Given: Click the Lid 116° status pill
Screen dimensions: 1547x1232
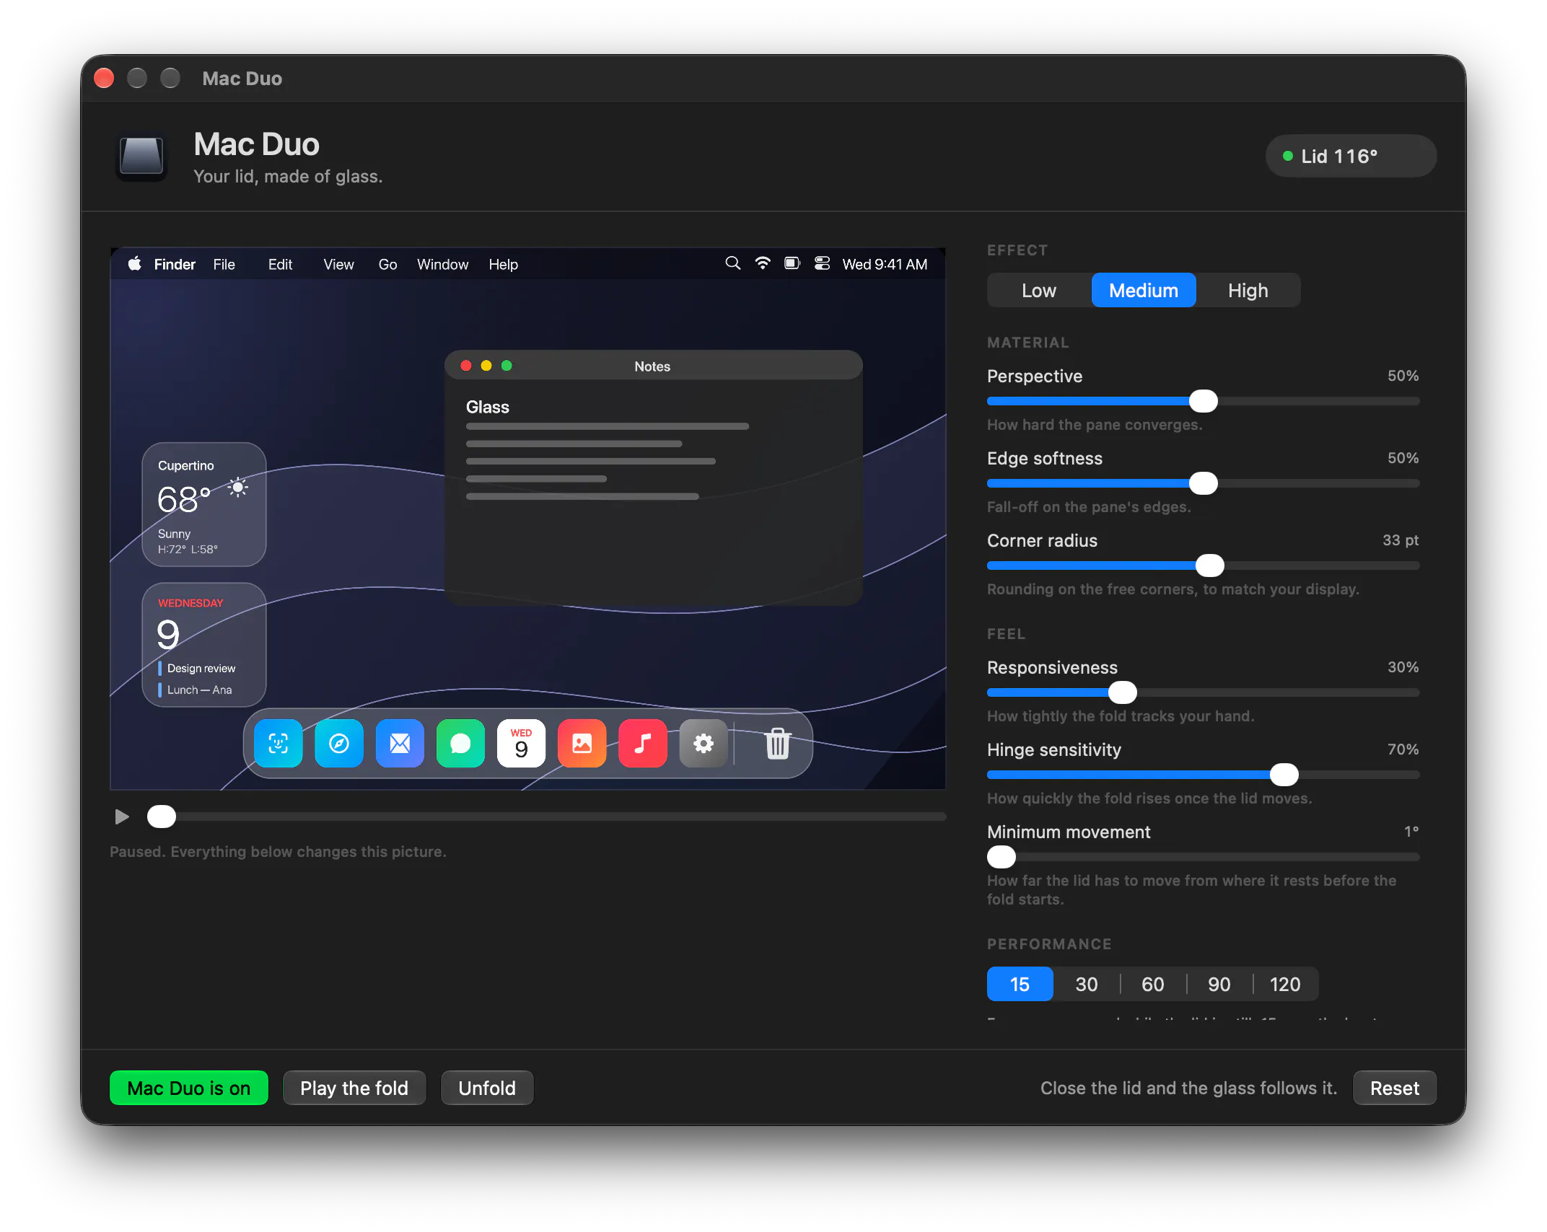Looking at the screenshot, I should pyautogui.click(x=1351, y=156).
